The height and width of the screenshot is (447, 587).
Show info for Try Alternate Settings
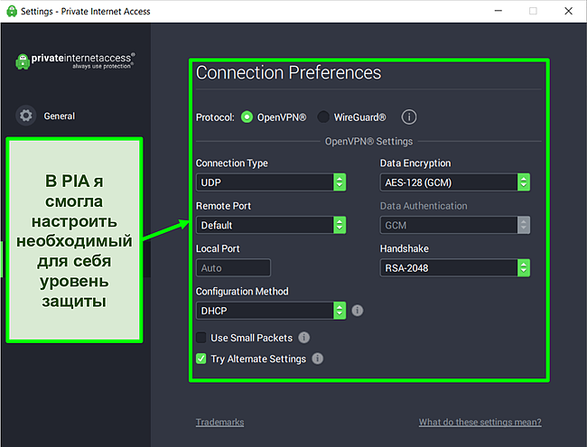click(318, 359)
